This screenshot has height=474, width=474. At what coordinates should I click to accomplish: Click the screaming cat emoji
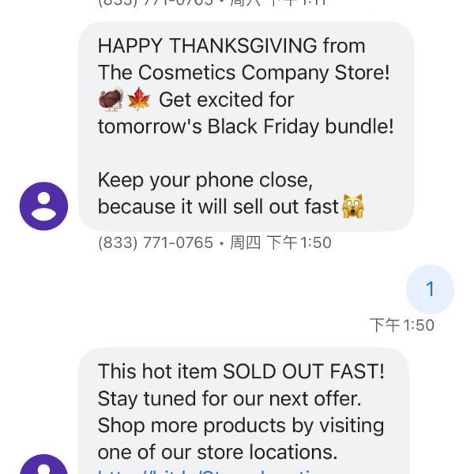point(353,206)
